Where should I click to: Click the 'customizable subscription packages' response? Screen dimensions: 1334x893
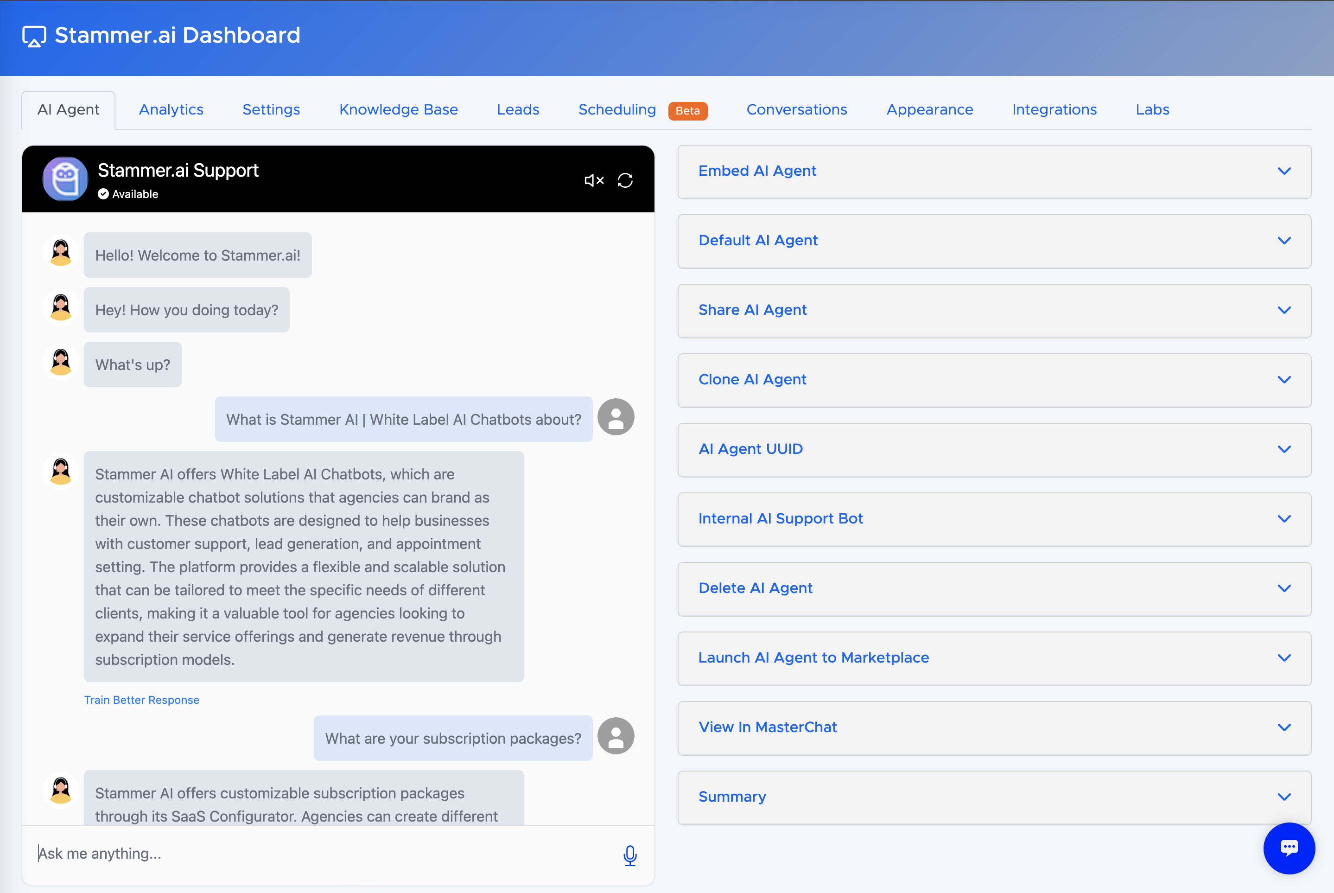[x=304, y=798]
